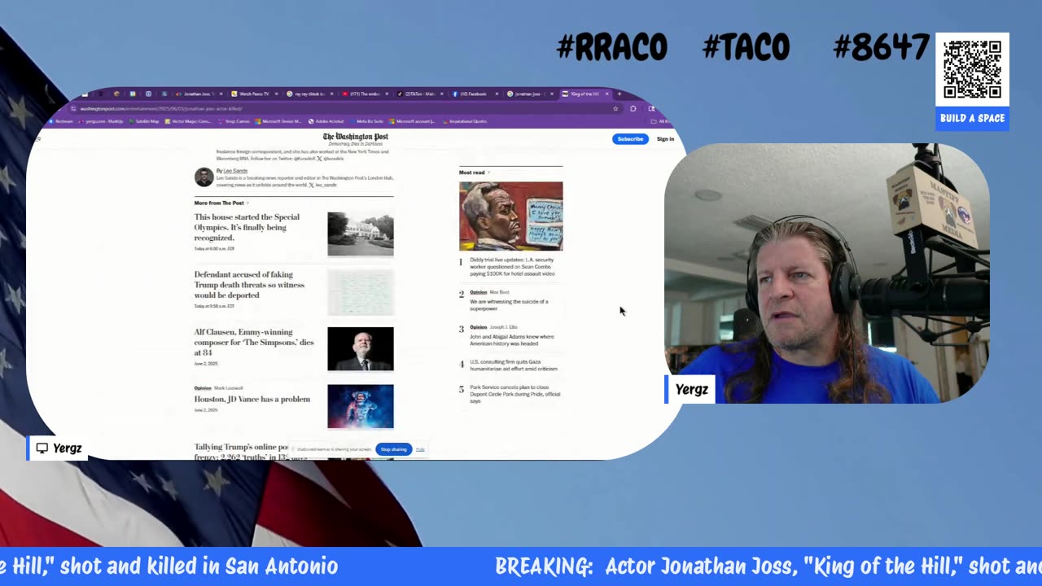This screenshot has height=586, width=1042.
Task: Click the Sign in link
Action: 665,139
